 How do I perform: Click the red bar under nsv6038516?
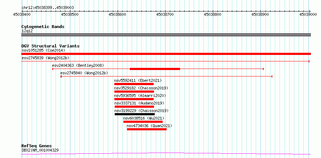pos(143,122)
